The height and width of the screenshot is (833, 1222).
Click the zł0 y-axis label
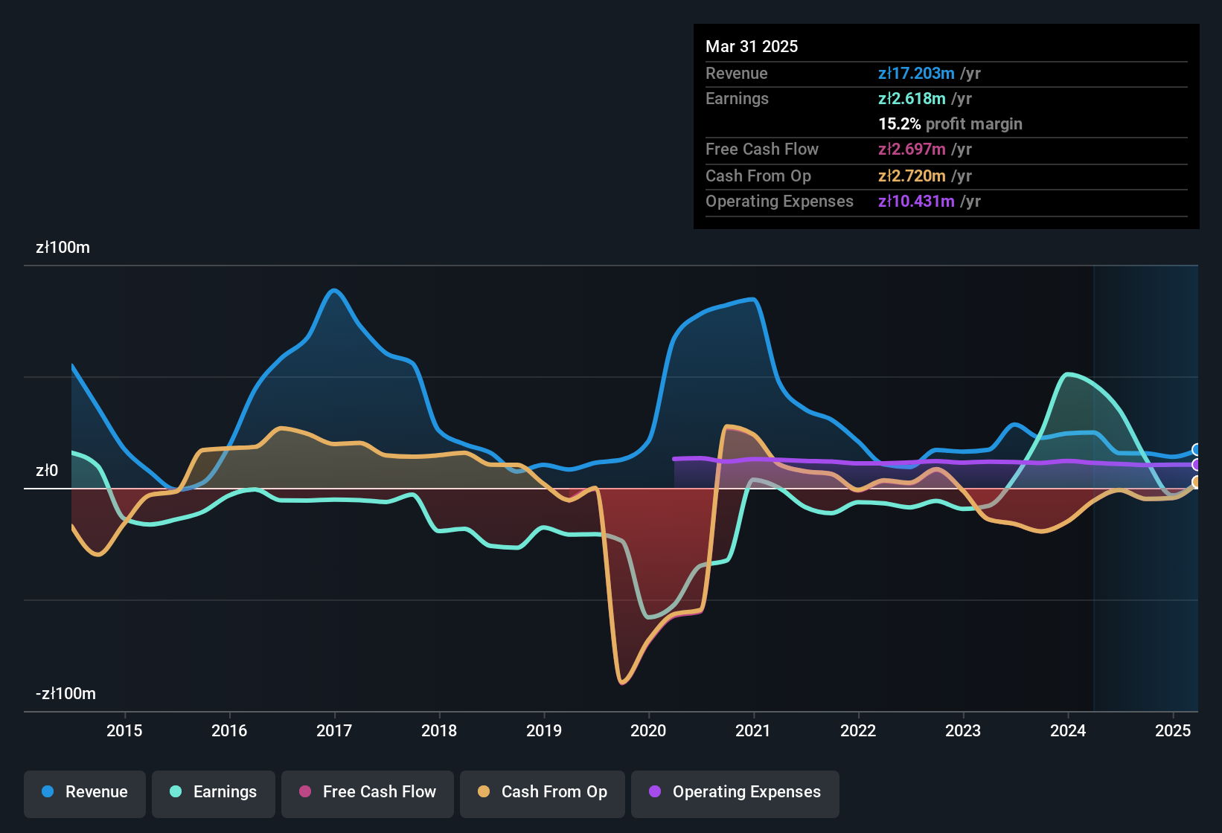click(47, 471)
